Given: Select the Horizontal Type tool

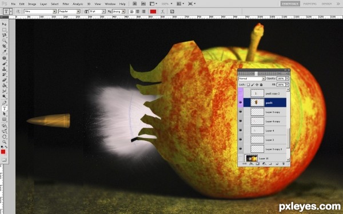Looking at the screenshot, I should pos(4,108).
